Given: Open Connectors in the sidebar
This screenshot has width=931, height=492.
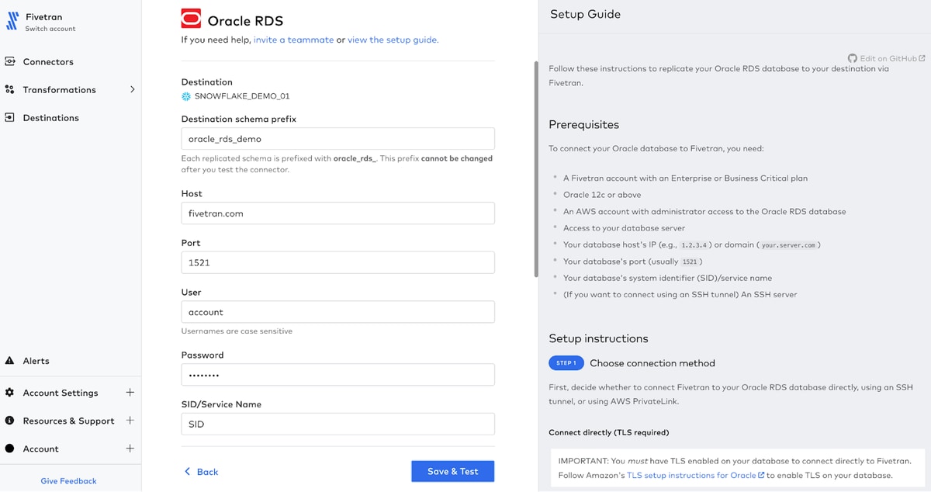Looking at the screenshot, I should (48, 62).
